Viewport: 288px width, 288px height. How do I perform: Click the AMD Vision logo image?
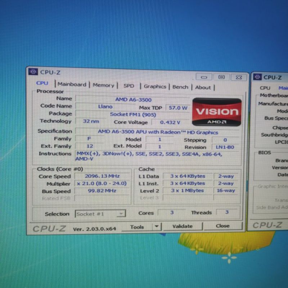coord(217,112)
